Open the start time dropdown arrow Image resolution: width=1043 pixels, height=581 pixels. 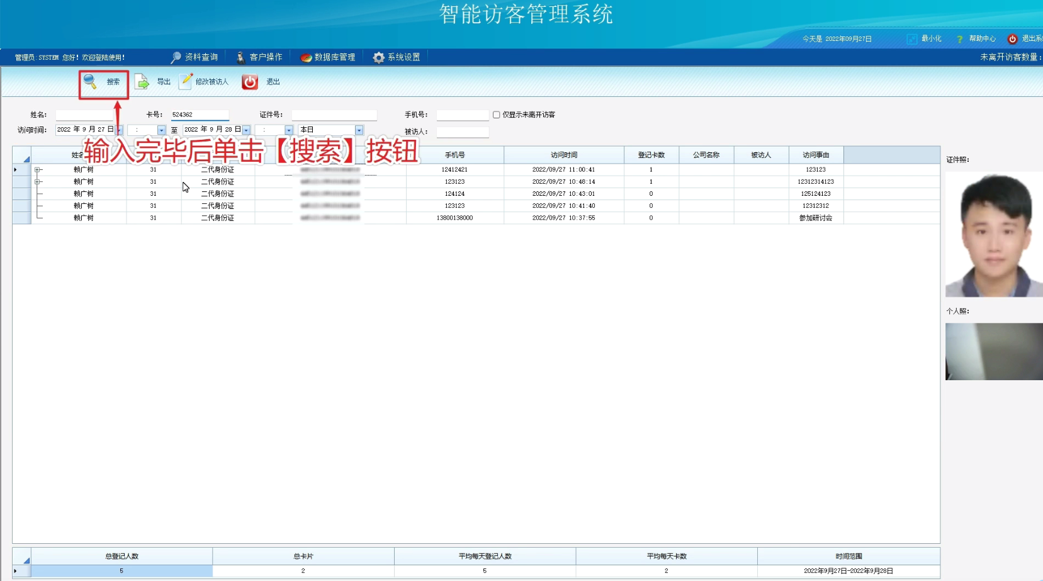coord(161,130)
